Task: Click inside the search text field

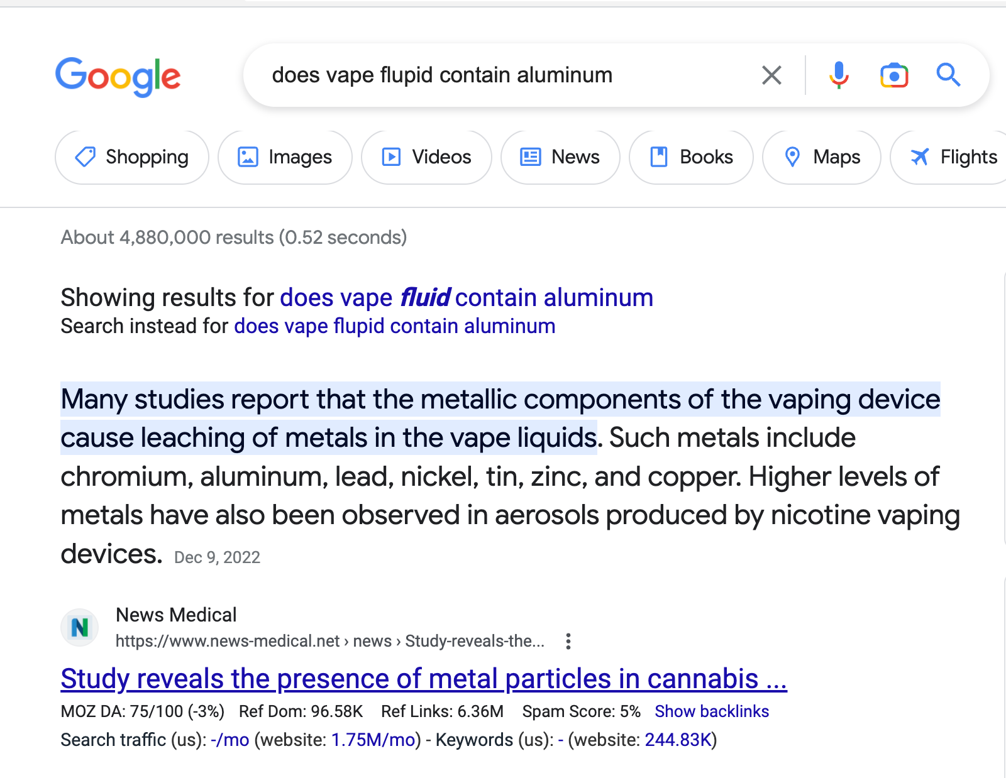Action: point(503,75)
